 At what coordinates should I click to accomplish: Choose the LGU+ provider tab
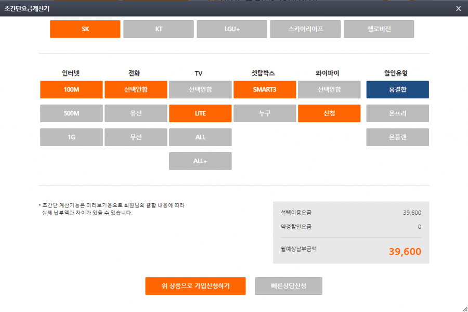232,29
